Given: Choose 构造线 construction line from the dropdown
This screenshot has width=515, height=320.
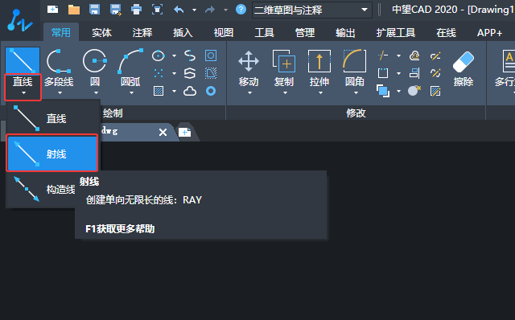Looking at the screenshot, I should click(x=41, y=190).
